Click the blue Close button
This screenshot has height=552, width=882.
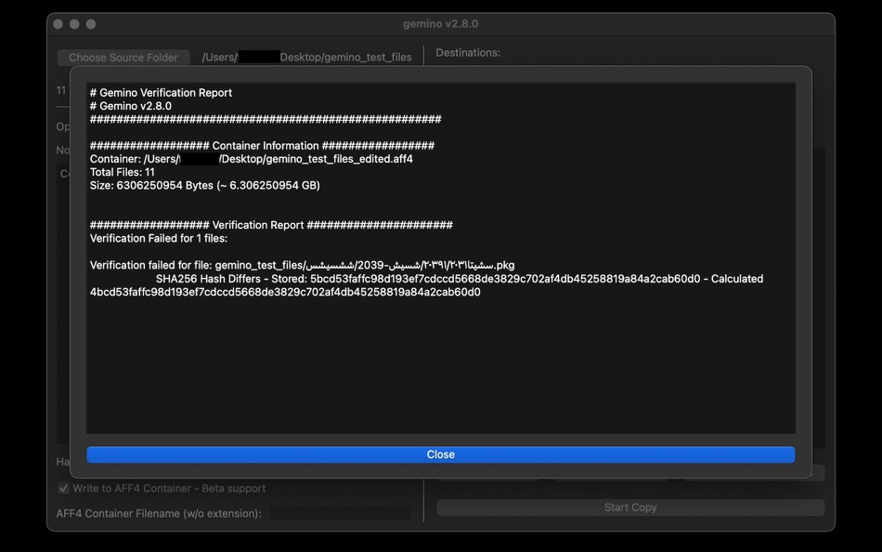click(x=440, y=454)
